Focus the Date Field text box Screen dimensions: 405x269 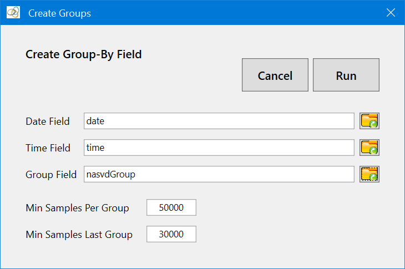tap(219, 121)
